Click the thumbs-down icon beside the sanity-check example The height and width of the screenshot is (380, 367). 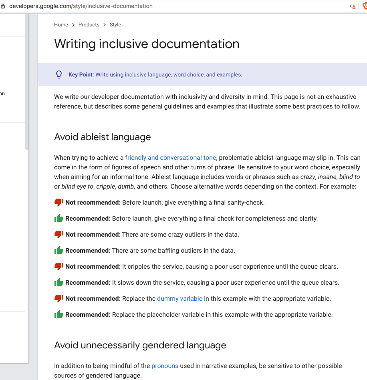coord(58,202)
